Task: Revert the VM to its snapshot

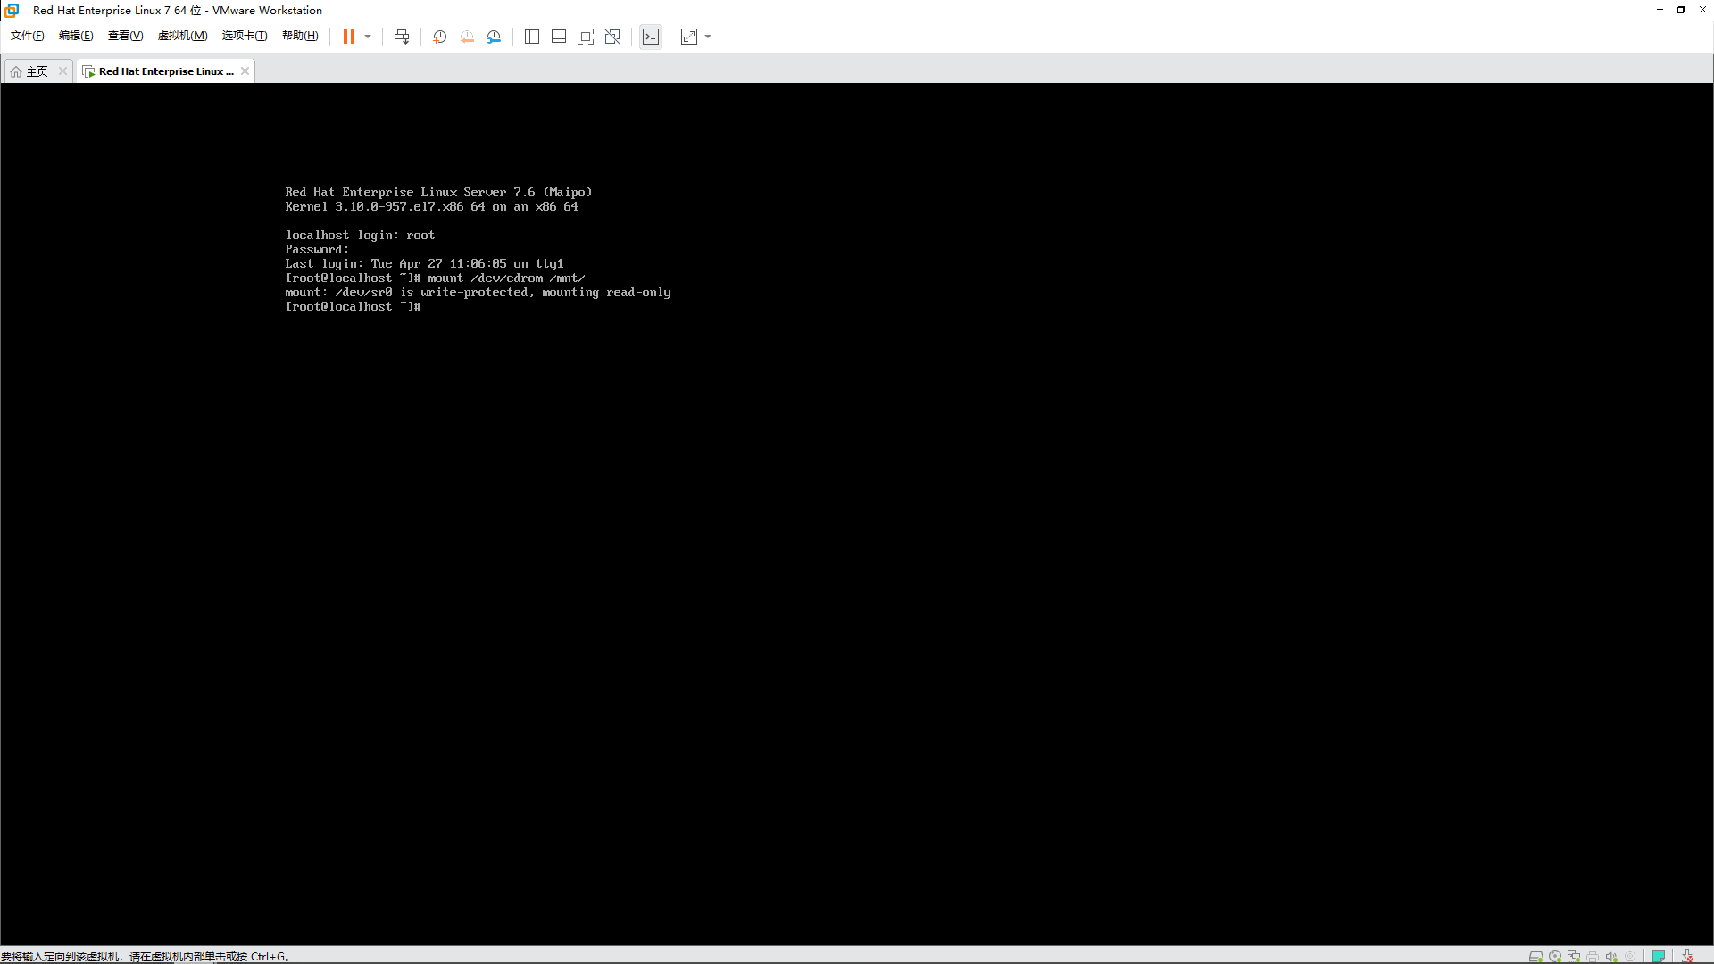Action: click(x=466, y=37)
